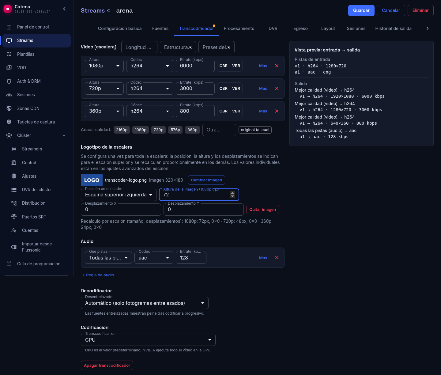The image size is (441, 375).
Task: Click Cambiar imagen button
Action: point(206,180)
